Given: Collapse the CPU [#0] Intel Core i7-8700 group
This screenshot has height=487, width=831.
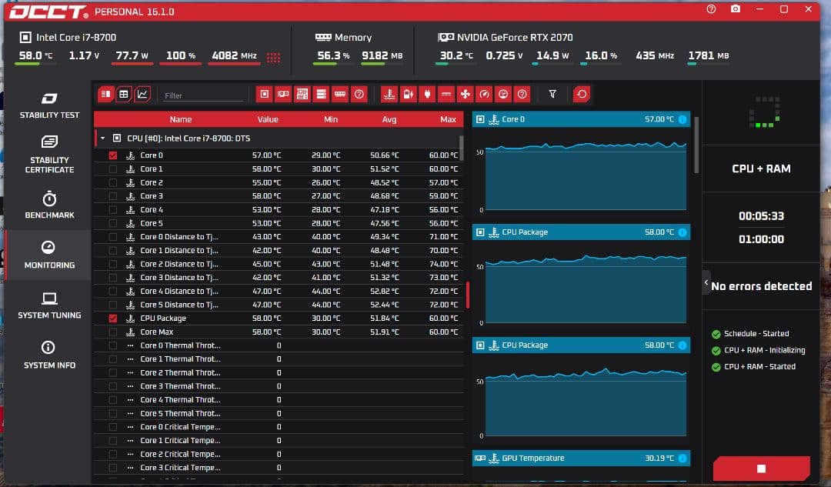Looking at the screenshot, I should [102, 138].
